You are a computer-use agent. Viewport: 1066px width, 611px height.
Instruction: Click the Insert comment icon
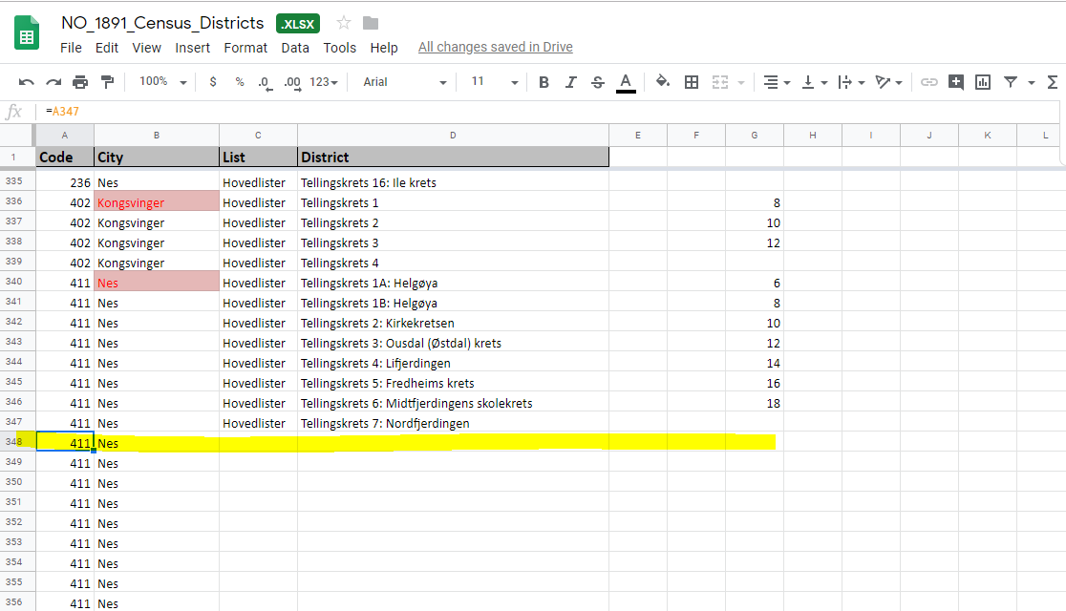point(955,82)
